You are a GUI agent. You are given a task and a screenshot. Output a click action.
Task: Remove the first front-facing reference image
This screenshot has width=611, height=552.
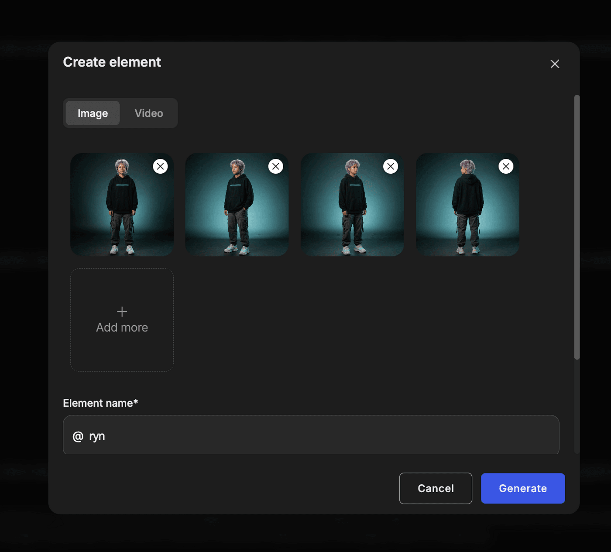pos(160,166)
